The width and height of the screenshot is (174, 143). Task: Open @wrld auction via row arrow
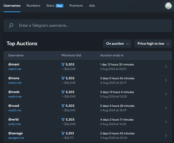(x=166, y=122)
